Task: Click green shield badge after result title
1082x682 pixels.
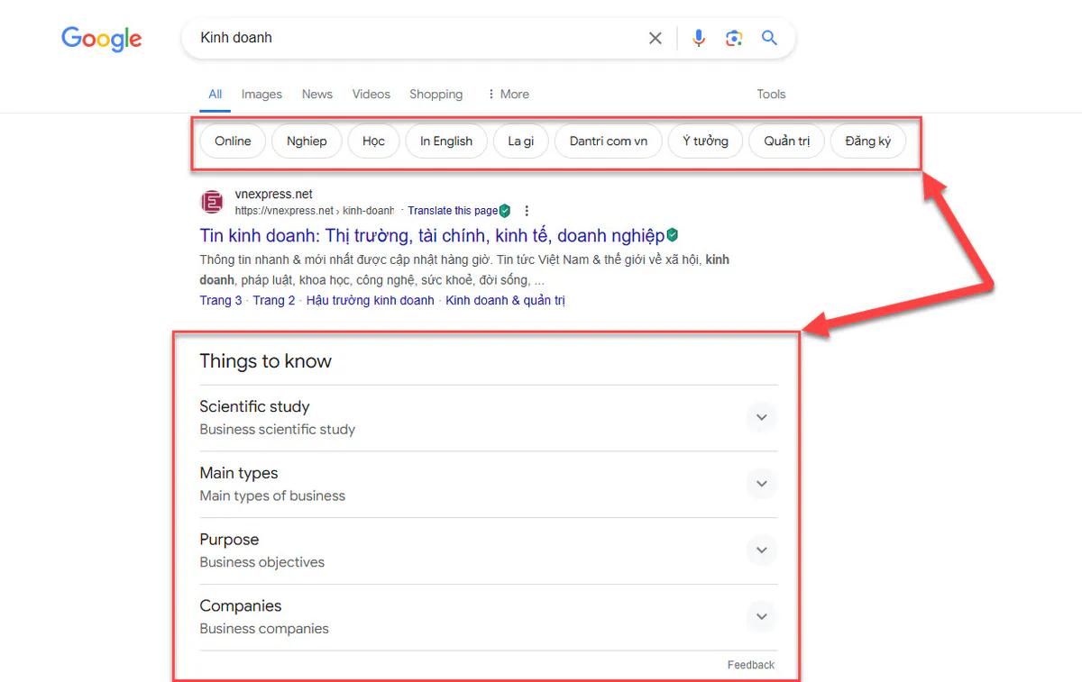Action: [673, 235]
